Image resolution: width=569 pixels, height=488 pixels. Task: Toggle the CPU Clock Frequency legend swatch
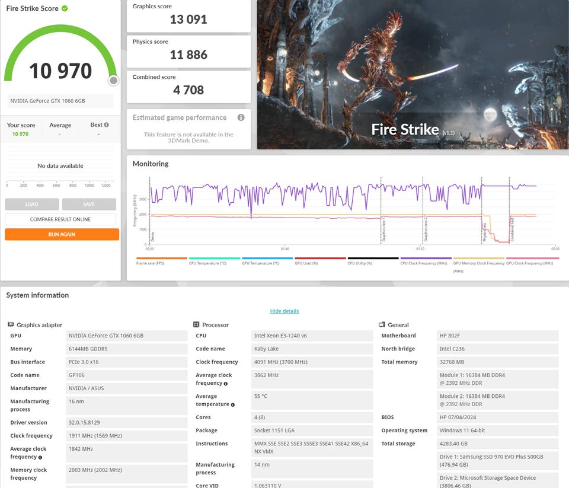click(426, 258)
